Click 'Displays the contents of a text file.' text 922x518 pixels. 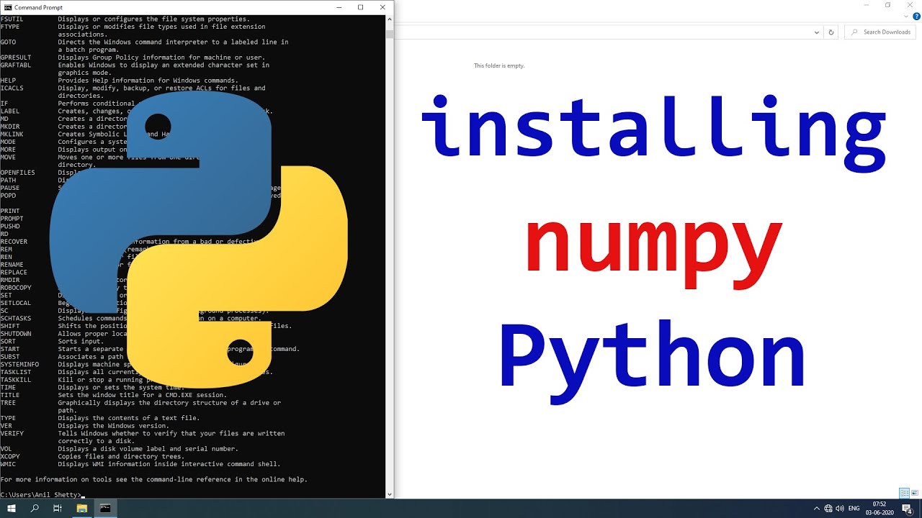pos(129,418)
